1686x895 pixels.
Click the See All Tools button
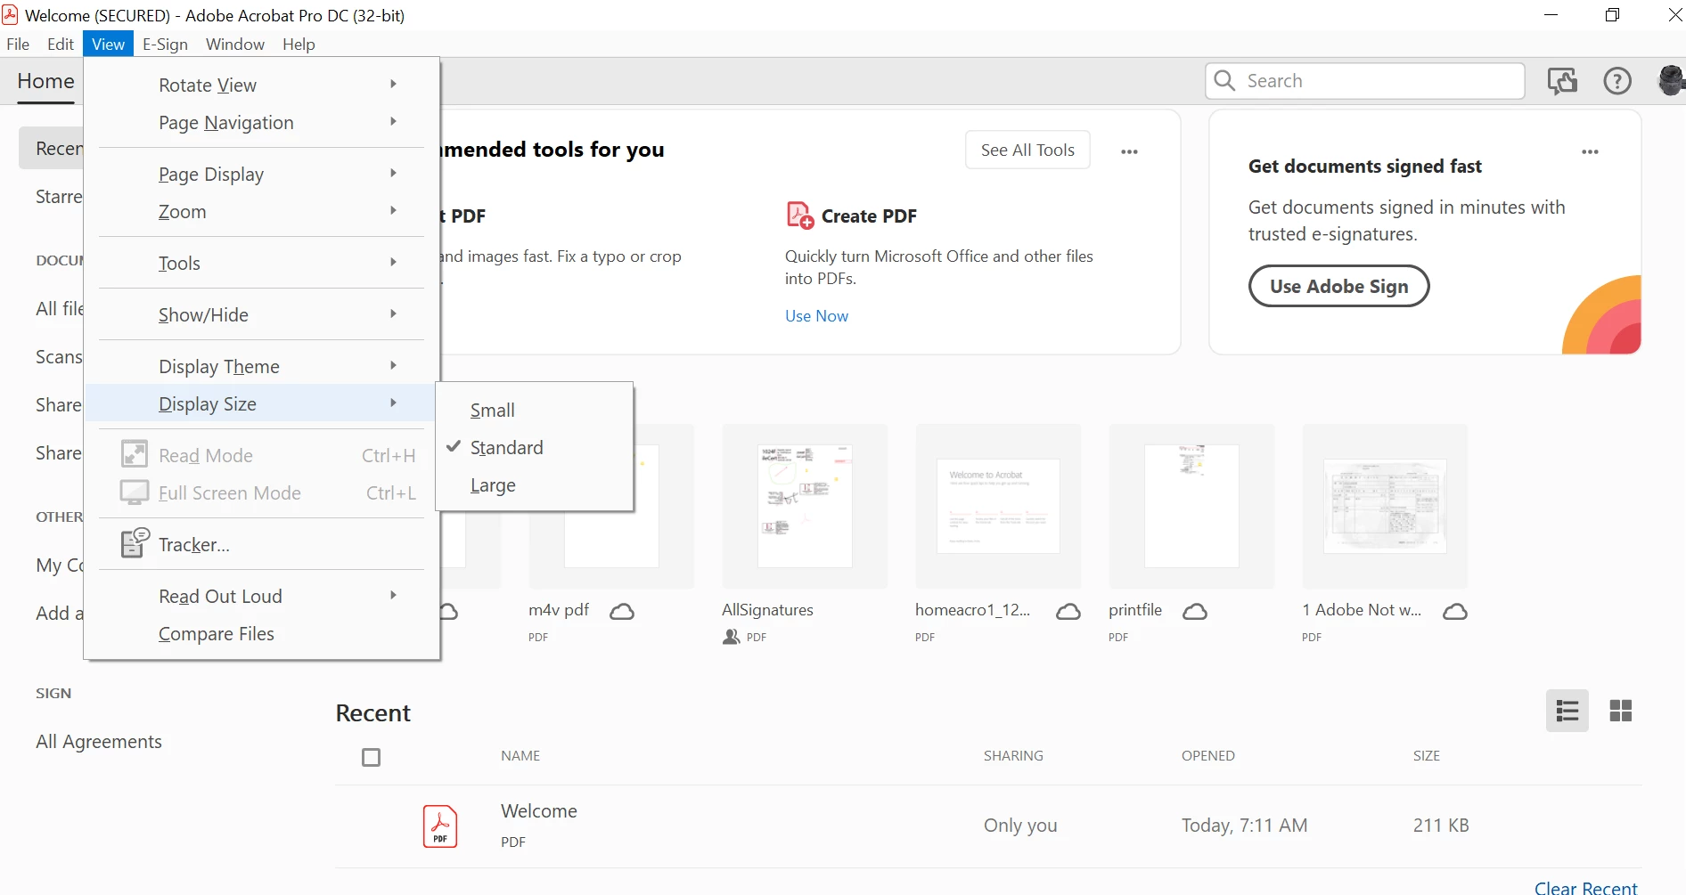(x=1027, y=150)
